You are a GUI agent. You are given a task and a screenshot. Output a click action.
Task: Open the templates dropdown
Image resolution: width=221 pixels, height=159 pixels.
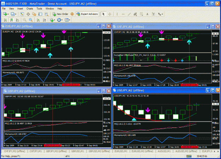[x=67, y=20]
